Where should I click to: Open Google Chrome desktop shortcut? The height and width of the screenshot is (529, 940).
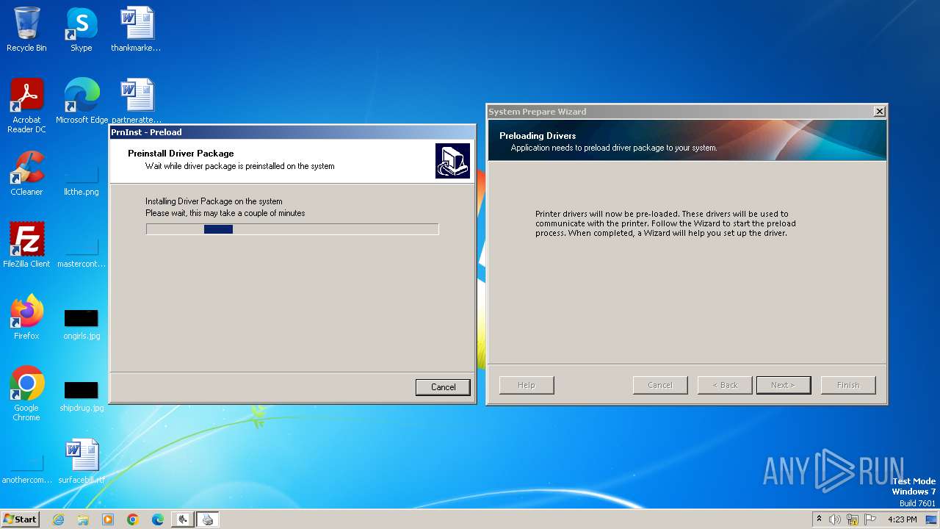(x=26, y=394)
